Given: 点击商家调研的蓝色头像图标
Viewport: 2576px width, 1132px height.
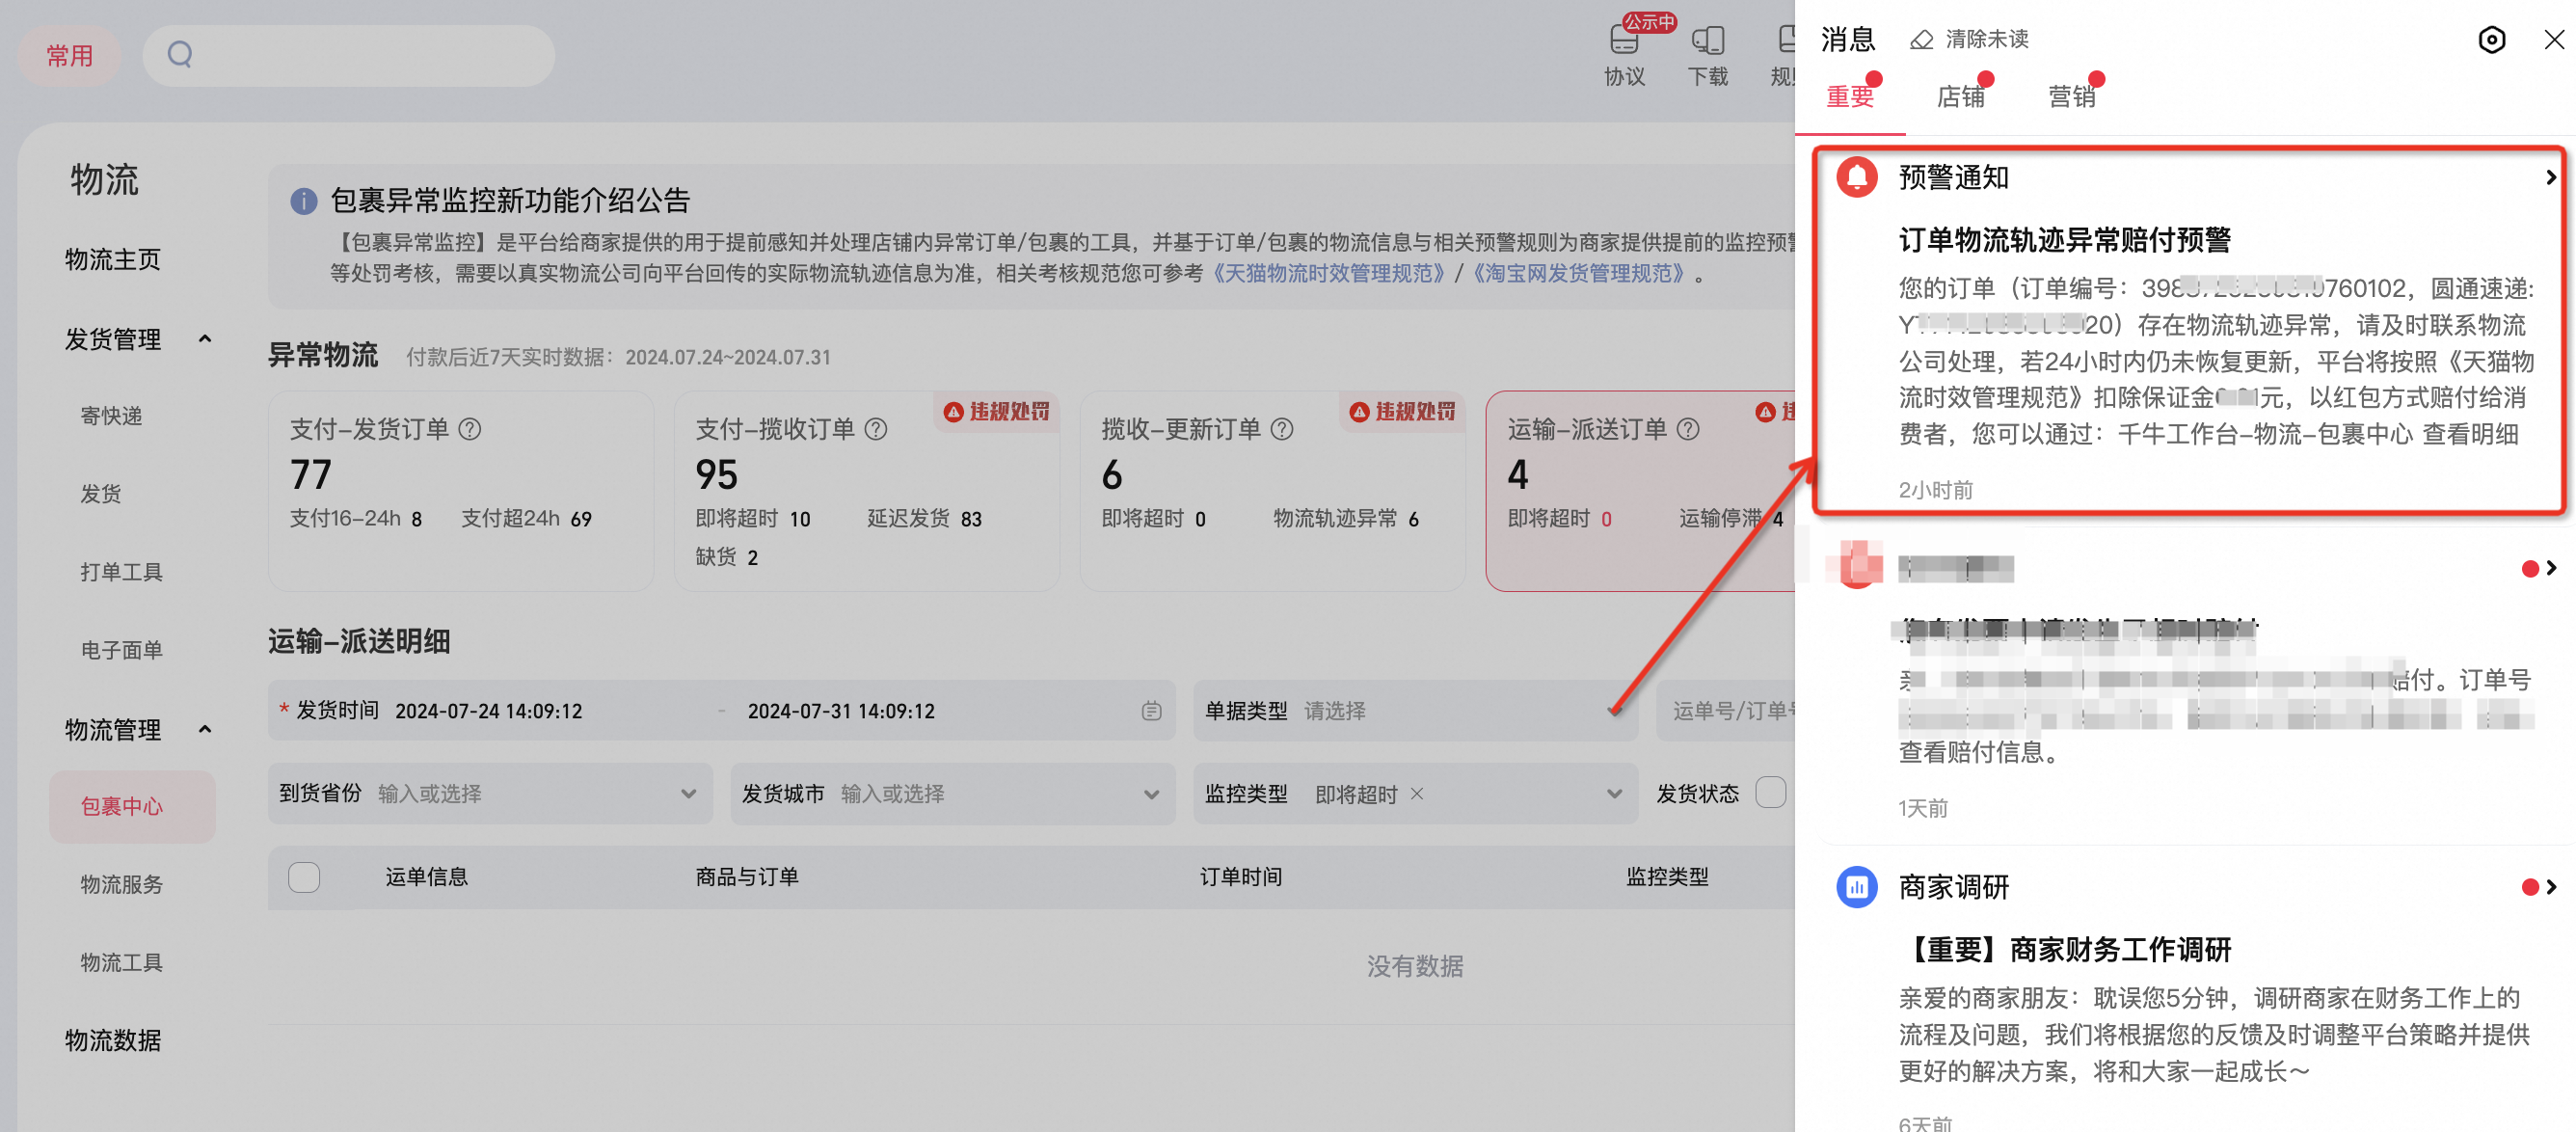Looking at the screenshot, I should (1857, 887).
